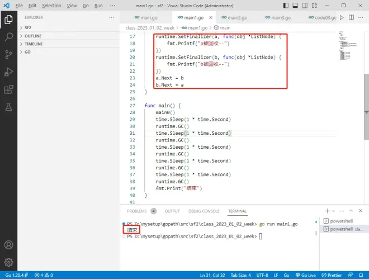Viewport: 369px width, 279px height.
Task: Open the Manage gear settings
Action: coord(8,262)
